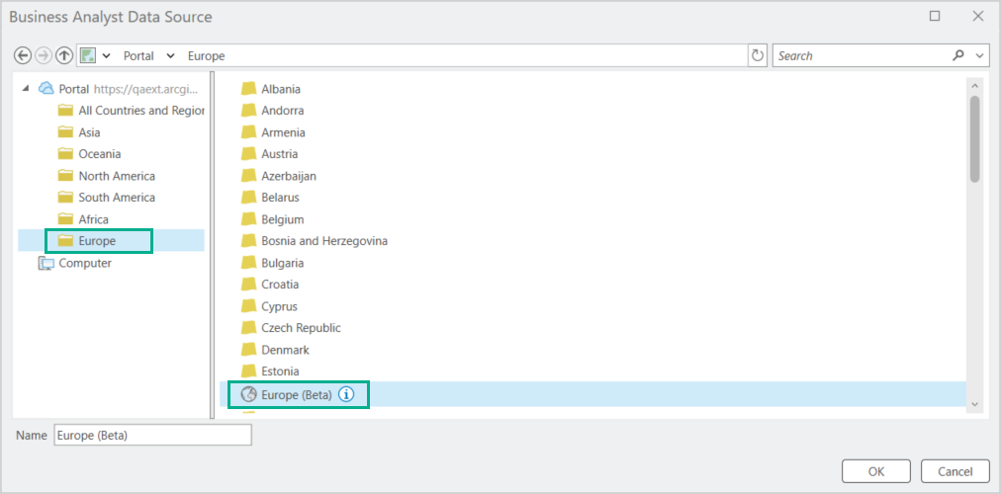Collapse the Portal tree node
1001x494 pixels.
point(26,89)
